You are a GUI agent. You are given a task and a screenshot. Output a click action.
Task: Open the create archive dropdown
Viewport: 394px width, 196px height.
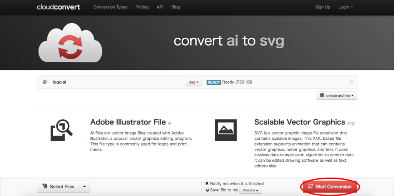(x=337, y=95)
